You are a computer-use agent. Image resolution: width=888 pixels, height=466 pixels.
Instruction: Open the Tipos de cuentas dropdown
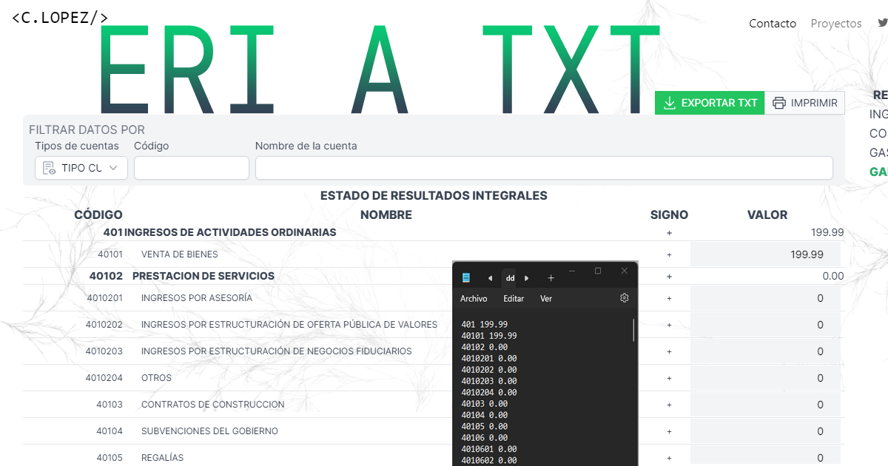point(81,168)
